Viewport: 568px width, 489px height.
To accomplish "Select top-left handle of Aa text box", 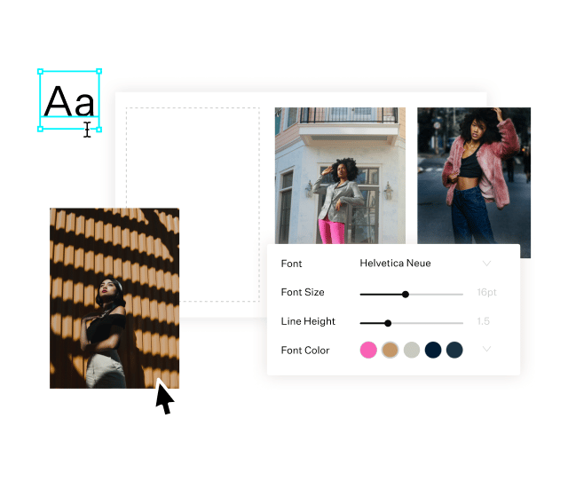I will (40, 71).
